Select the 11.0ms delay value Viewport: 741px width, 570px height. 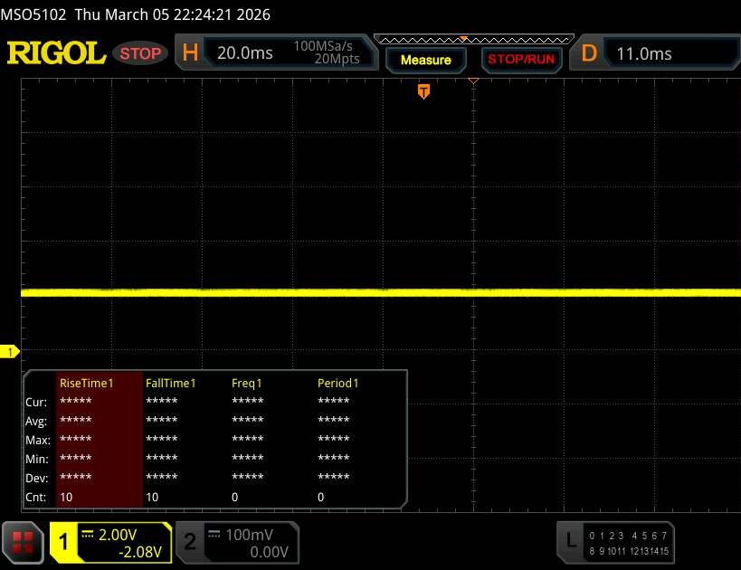coord(644,53)
